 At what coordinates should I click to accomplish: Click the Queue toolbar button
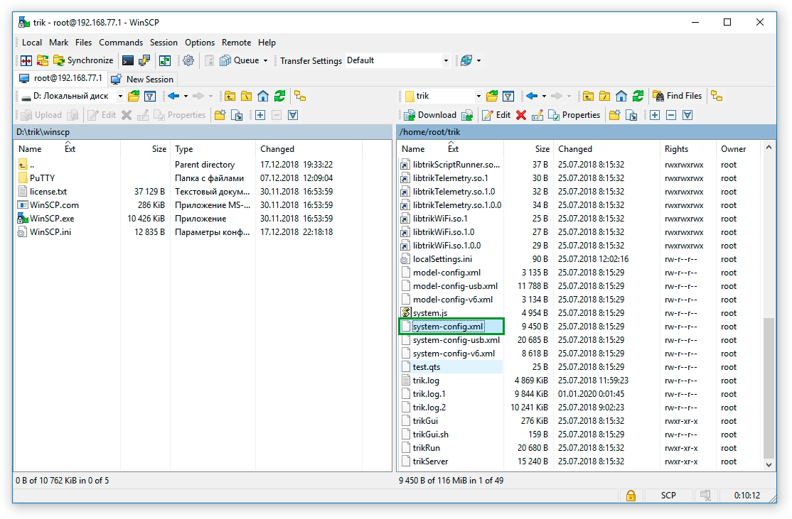tap(240, 60)
